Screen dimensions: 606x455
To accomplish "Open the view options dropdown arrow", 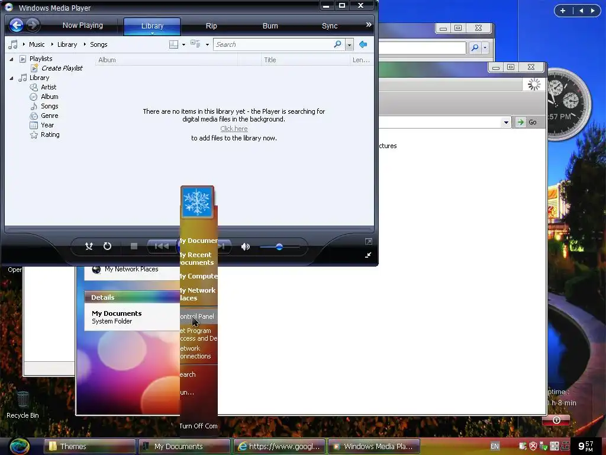I will [207, 44].
